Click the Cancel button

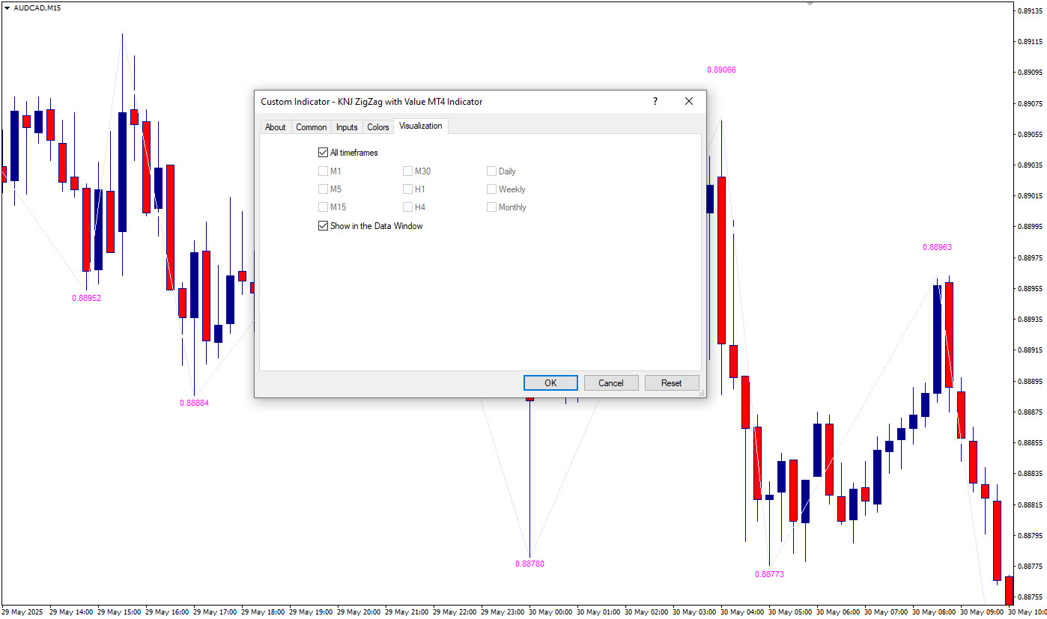tap(611, 383)
